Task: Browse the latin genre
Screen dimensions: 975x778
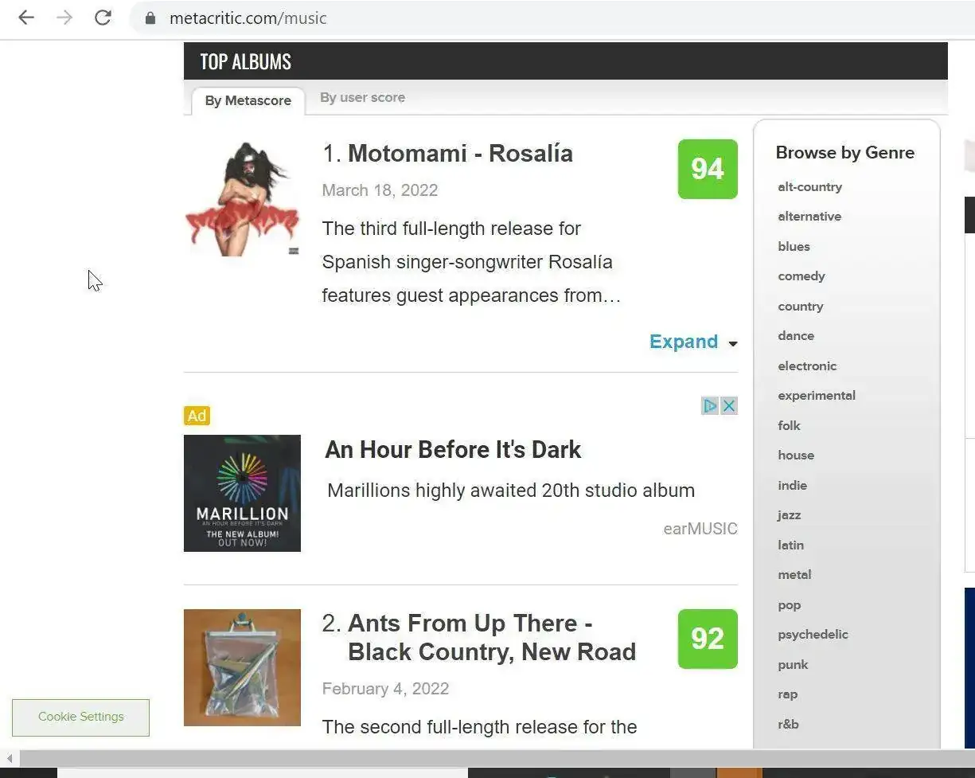Action: click(790, 545)
